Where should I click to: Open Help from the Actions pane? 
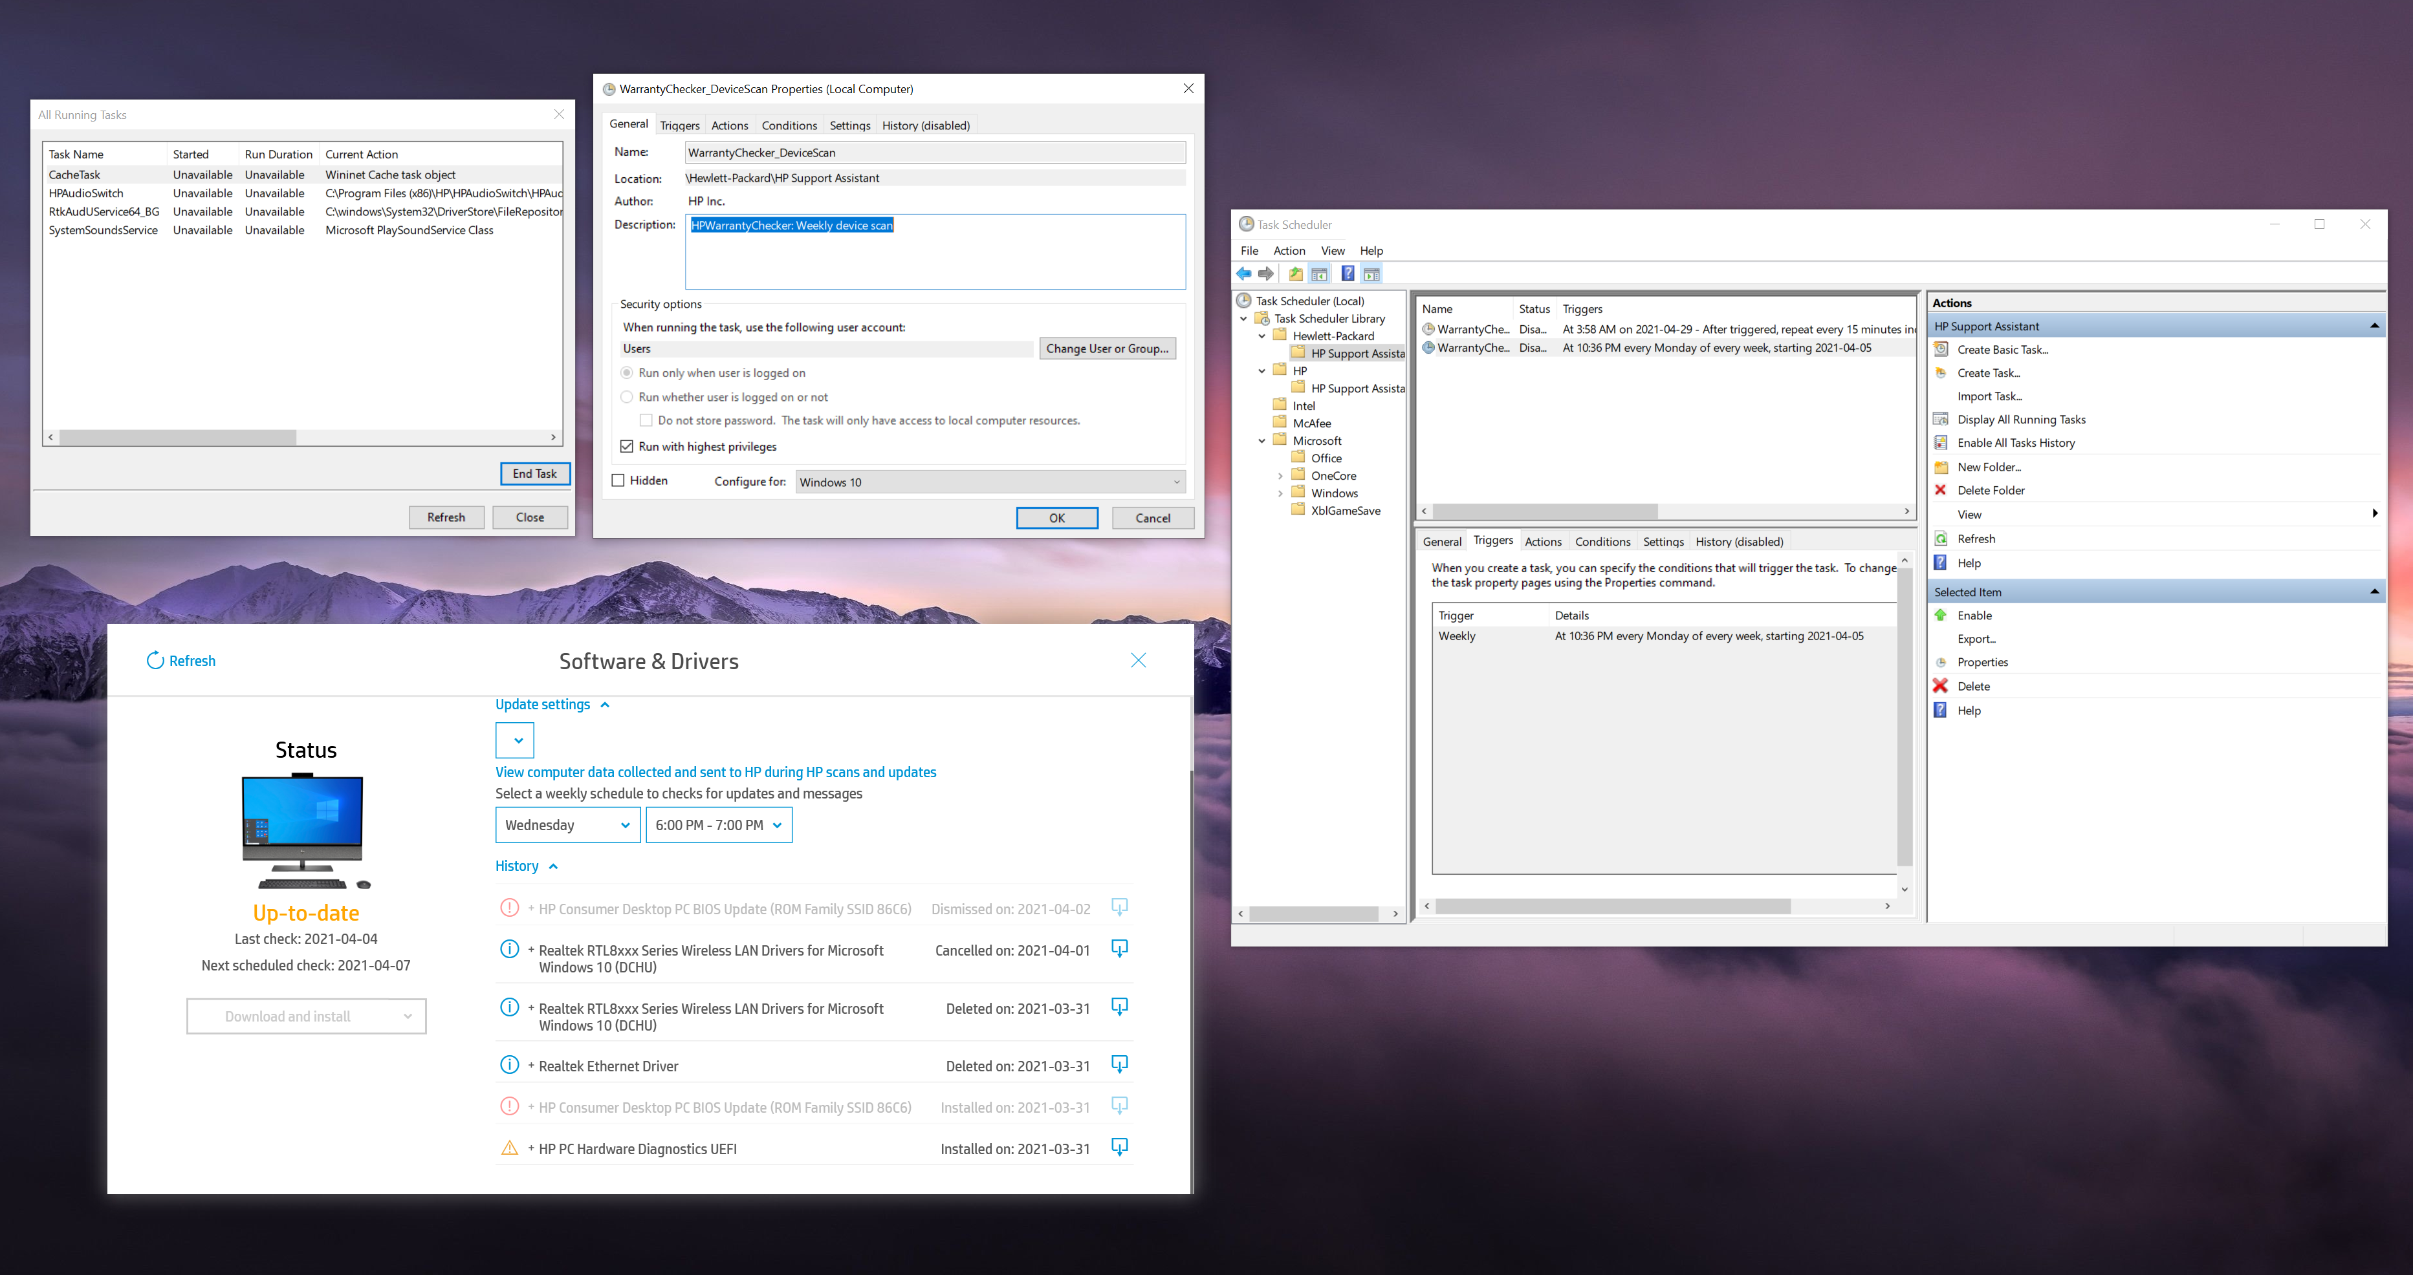(1968, 562)
